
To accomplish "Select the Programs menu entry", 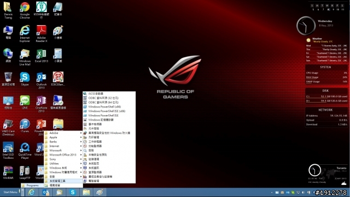I will [x=32, y=186].
